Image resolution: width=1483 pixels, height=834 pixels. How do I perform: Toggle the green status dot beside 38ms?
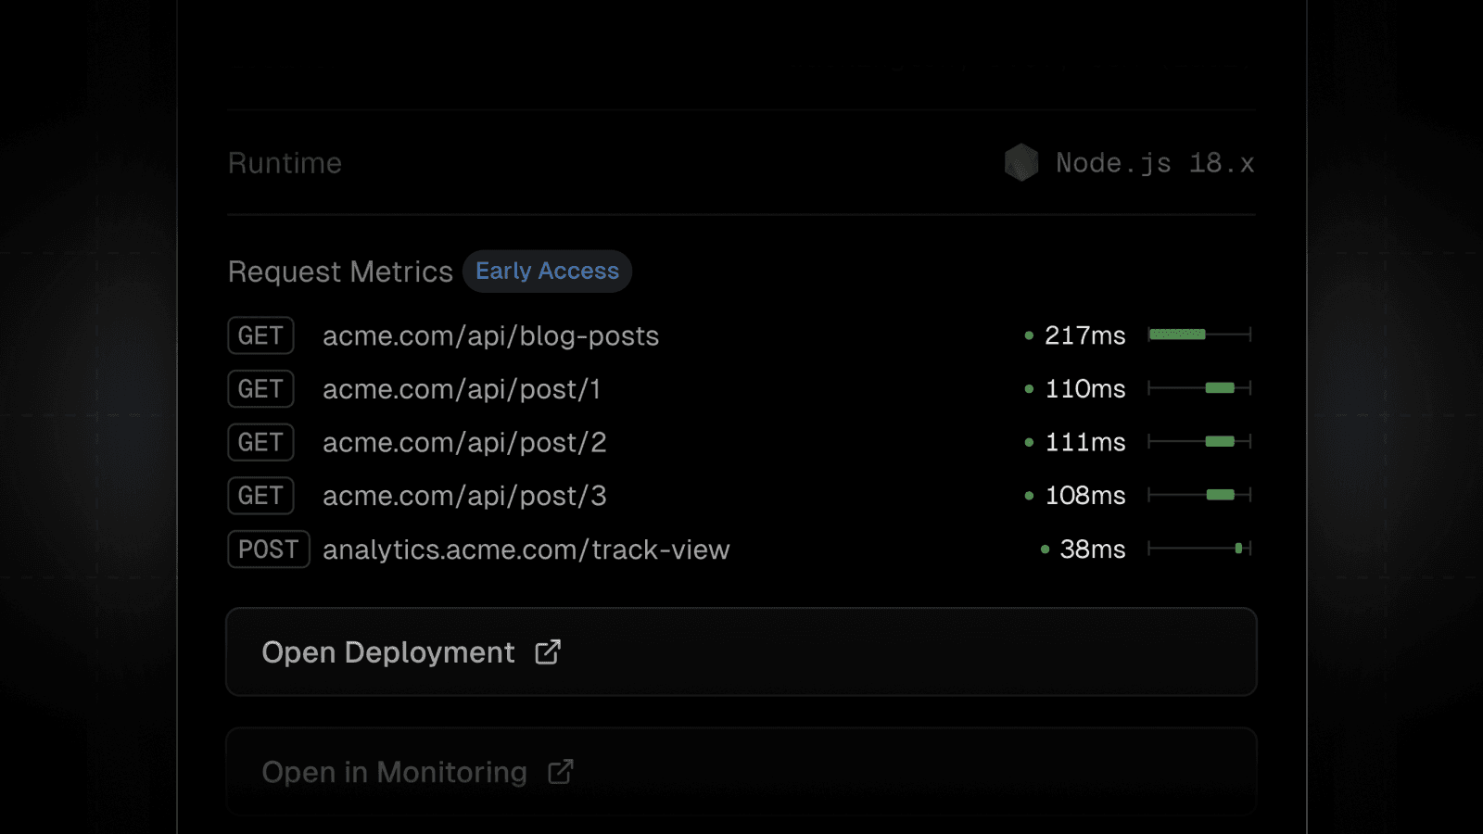pyautogui.click(x=1044, y=549)
